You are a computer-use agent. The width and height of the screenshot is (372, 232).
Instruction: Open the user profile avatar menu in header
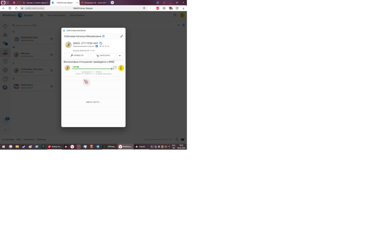pyautogui.click(x=182, y=15)
